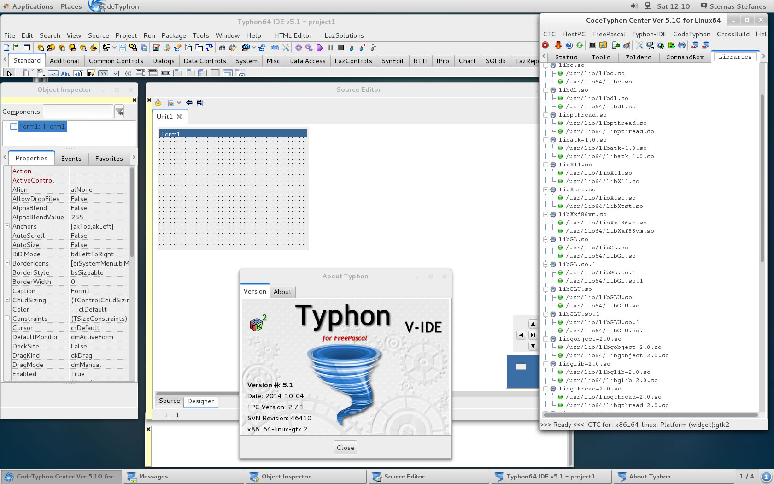Click the red X stop icon in CodeTyphon Center
The width and height of the screenshot is (774, 484).
[x=545, y=45]
